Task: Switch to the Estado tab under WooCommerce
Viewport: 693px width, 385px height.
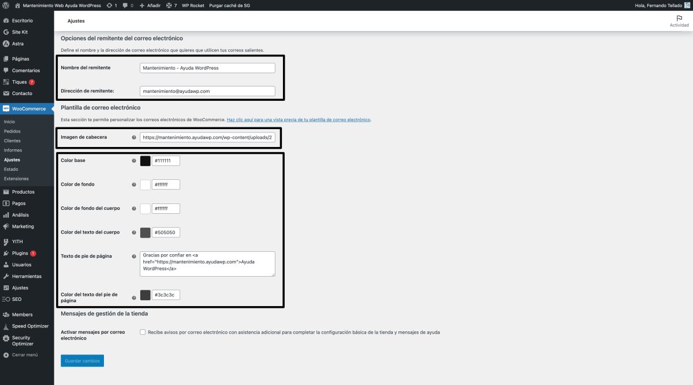Action: (10, 169)
